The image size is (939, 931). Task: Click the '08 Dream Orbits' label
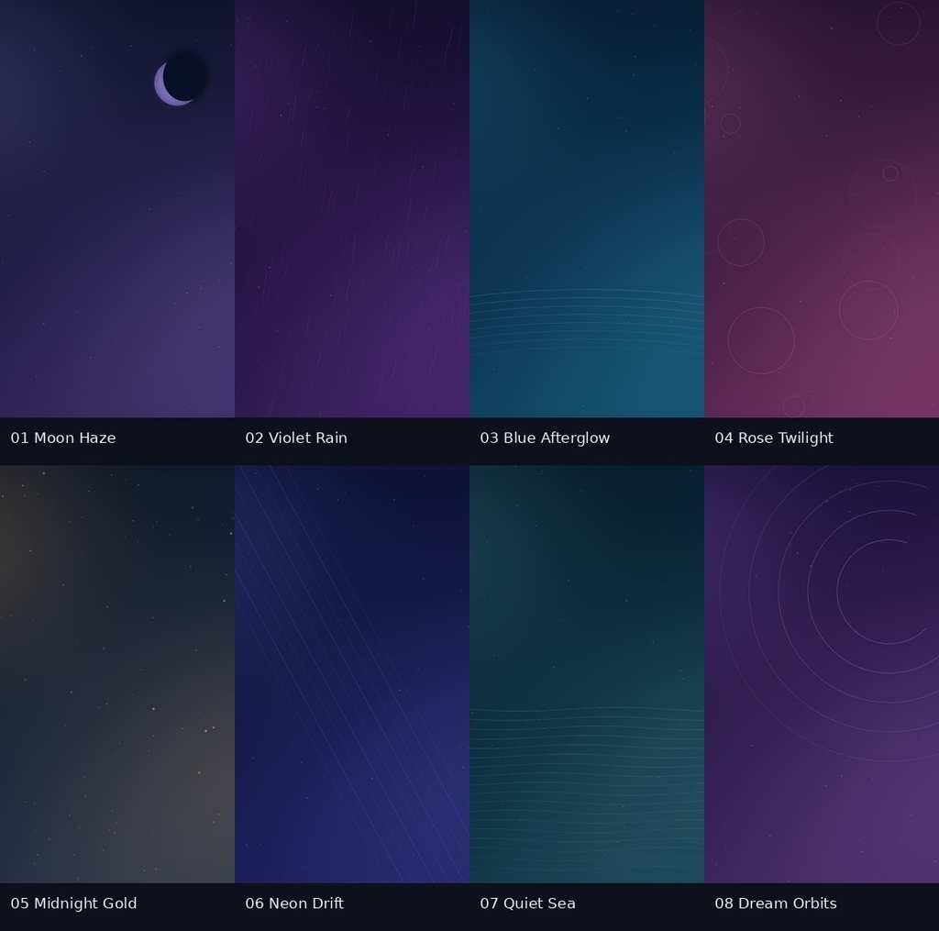(x=775, y=903)
